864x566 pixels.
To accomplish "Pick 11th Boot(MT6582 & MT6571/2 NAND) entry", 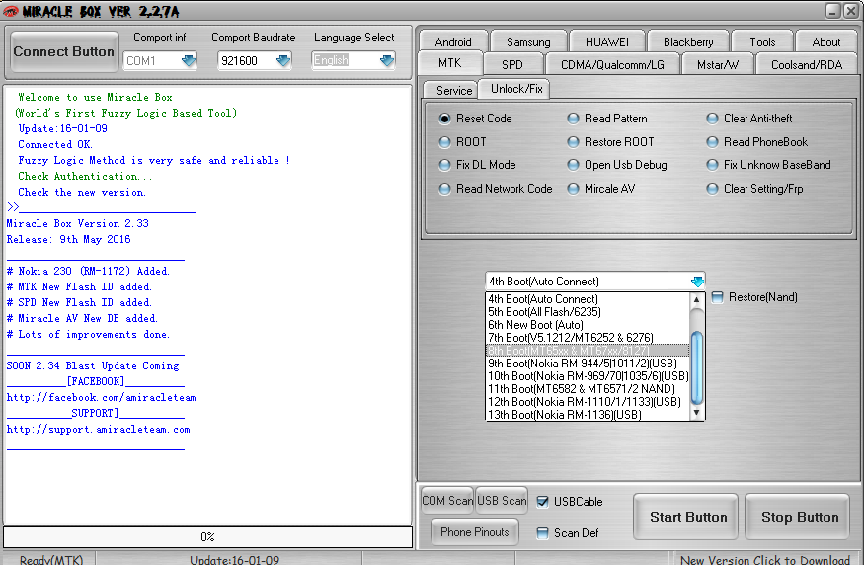I will pyautogui.click(x=588, y=388).
